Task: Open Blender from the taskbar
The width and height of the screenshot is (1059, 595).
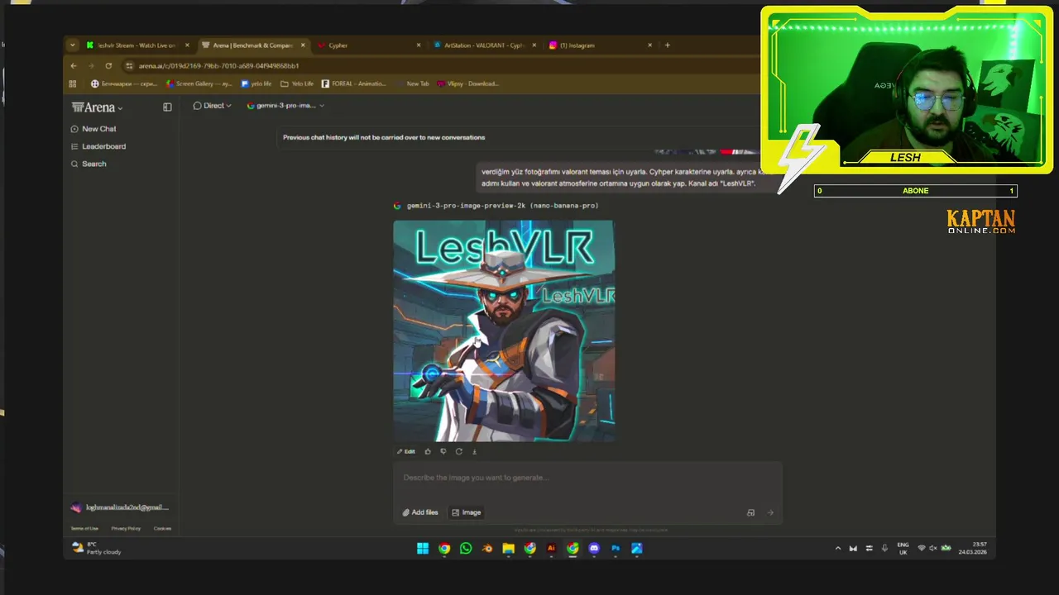Action: (x=487, y=548)
